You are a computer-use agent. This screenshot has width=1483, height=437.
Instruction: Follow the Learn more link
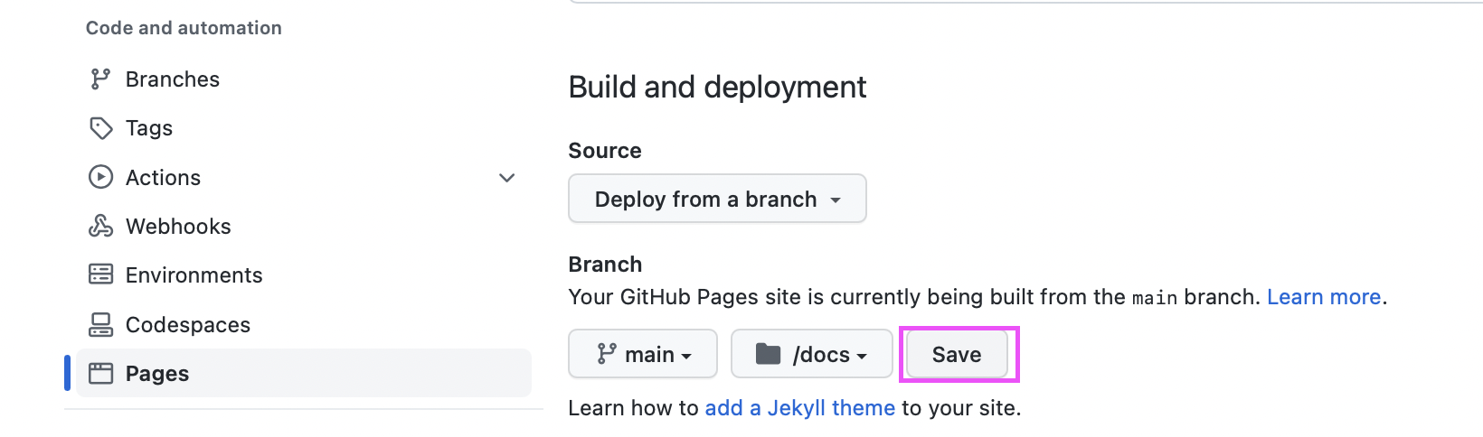[1324, 297]
